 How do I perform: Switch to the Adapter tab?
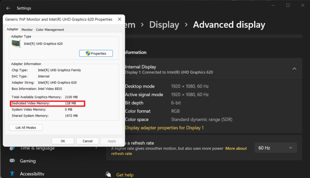click(x=12, y=29)
